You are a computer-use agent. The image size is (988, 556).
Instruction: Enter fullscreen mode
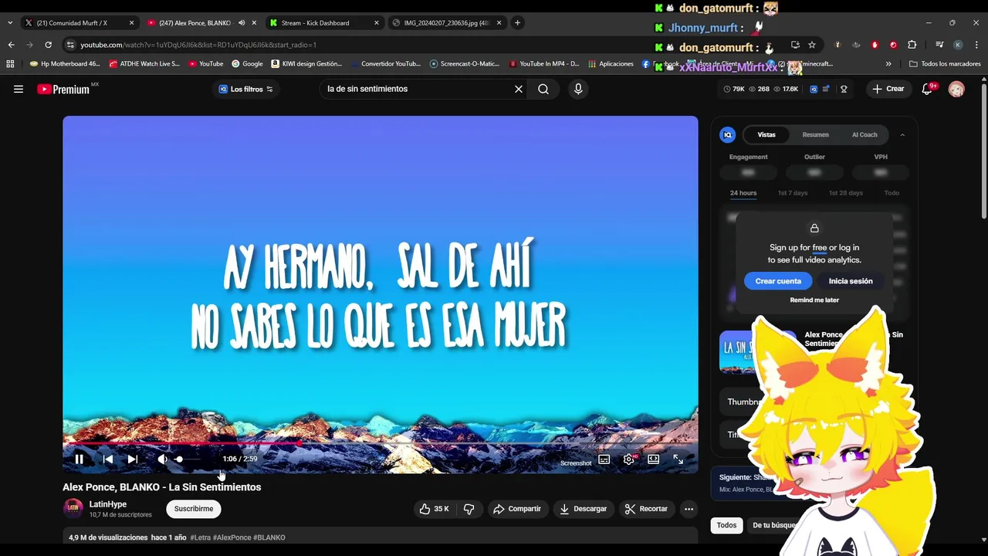(x=678, y=459)
